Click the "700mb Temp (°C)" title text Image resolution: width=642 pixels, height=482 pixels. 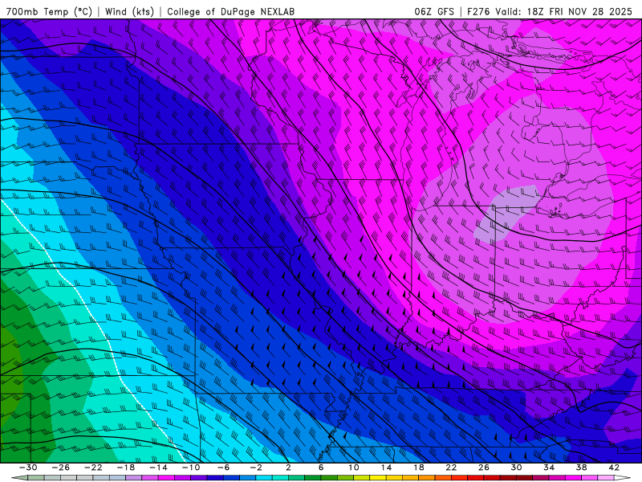coord(49,11)
